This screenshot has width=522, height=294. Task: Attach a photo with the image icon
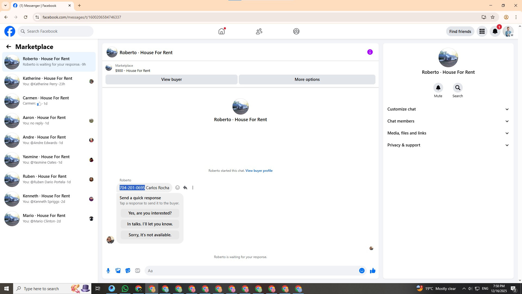click(118, 271)
